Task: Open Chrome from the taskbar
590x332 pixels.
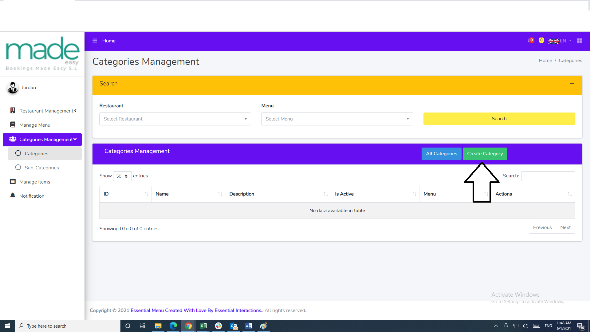Action: click(188, 326)
